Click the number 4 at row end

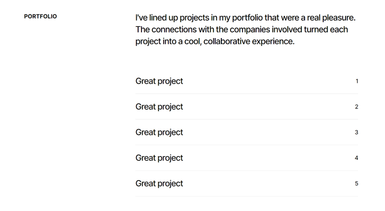(x=357, y=158)
